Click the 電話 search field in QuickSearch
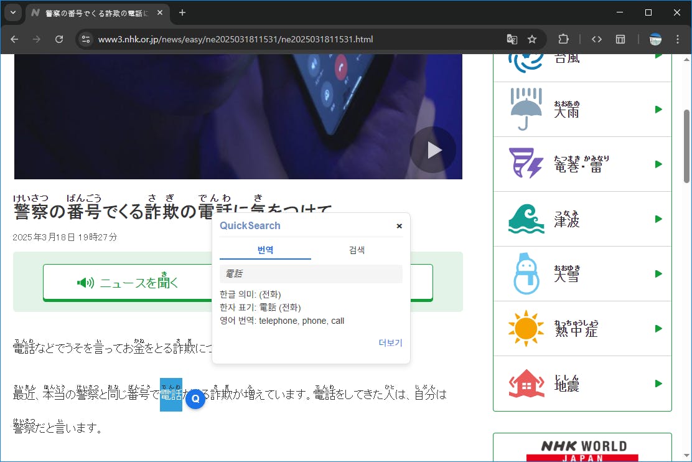Image resolution: width=692 pixels, height=462 pixels. (311, 274)
